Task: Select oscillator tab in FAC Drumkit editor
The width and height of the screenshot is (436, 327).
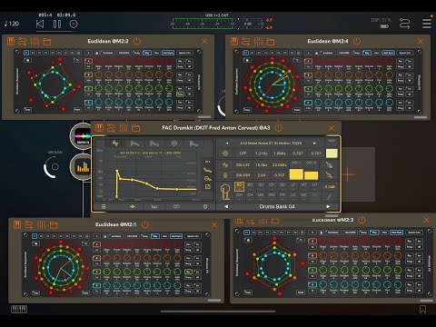Action: pyautogui.click(x=115, y=144)
